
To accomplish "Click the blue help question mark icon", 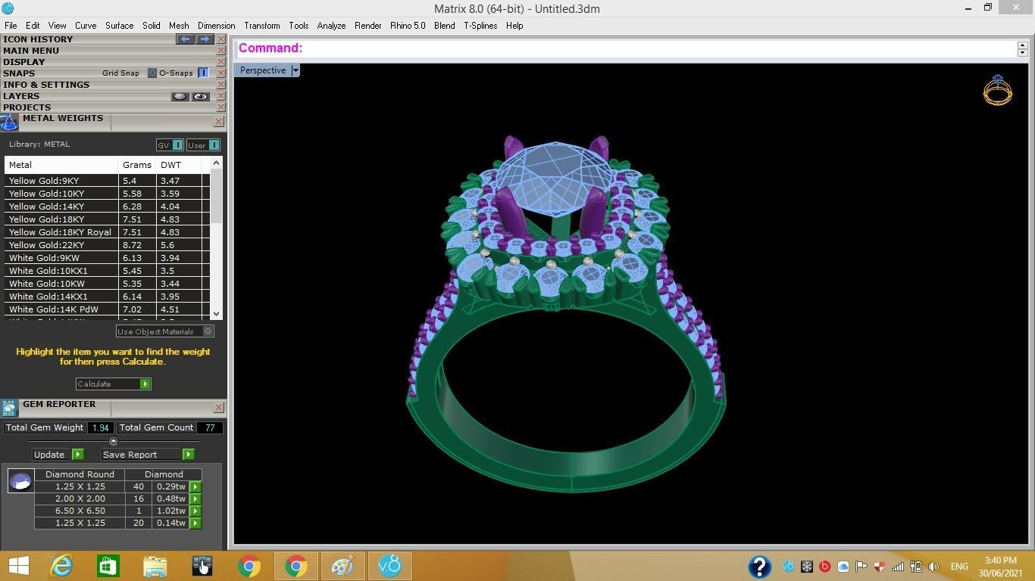I will (759, 566).
